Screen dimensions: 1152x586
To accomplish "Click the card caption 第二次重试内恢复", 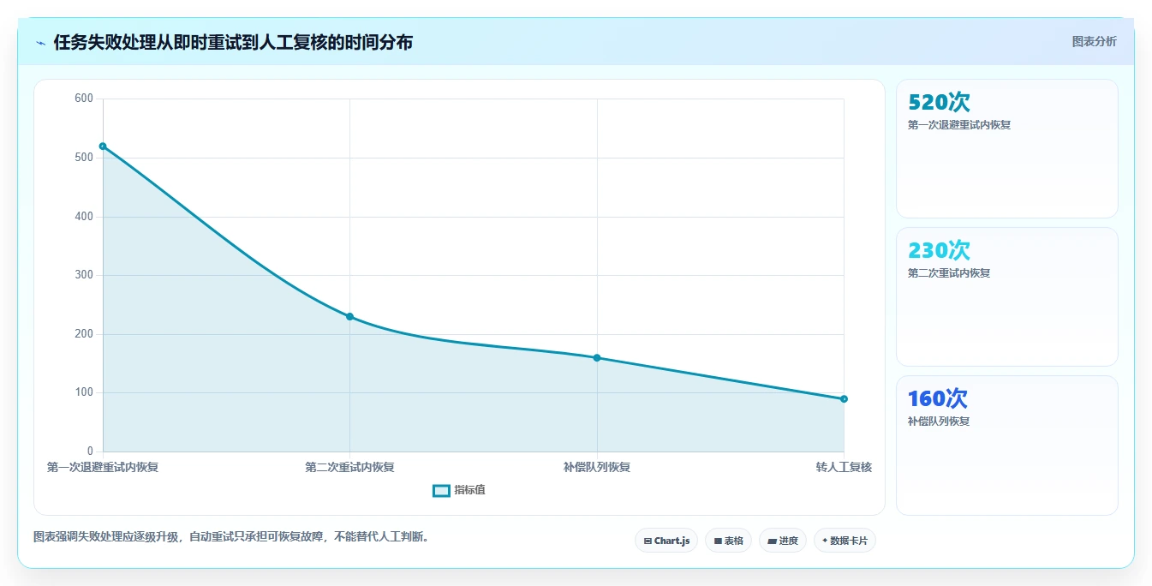I will (949, 273).
